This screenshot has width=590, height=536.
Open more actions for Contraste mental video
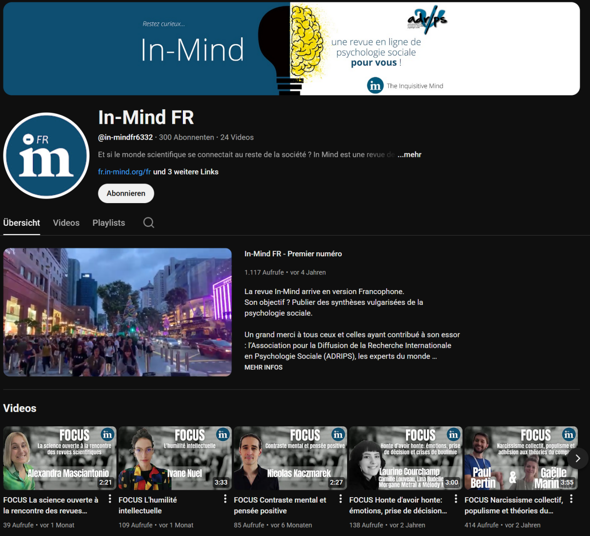pos(340,499)
